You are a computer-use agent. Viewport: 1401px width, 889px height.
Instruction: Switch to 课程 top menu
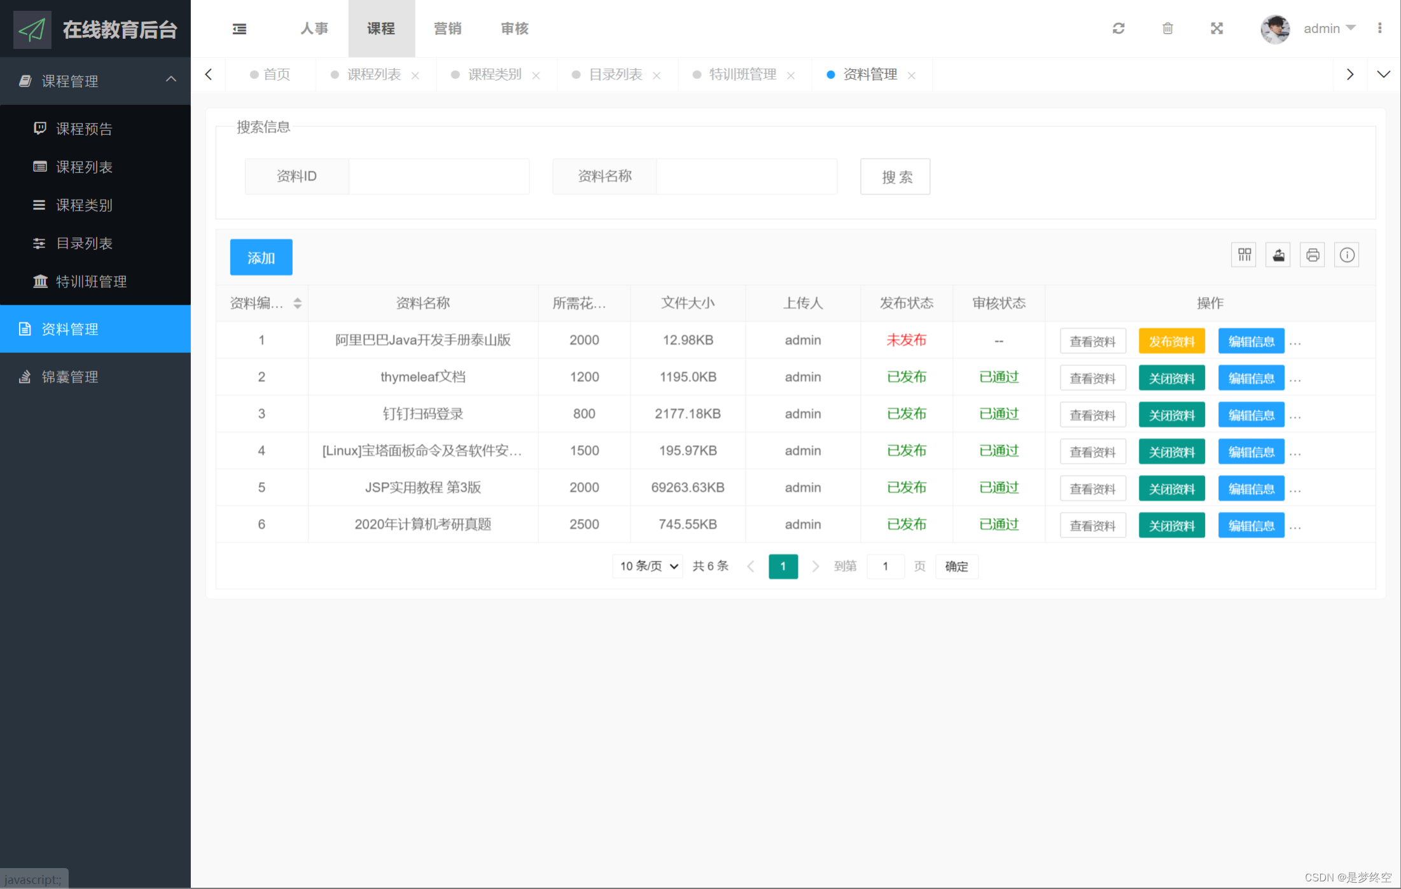[x=381, y=29]
